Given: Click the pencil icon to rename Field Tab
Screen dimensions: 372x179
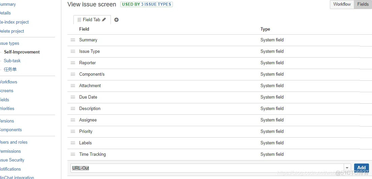Looking at the screenshot, I should pos(104,20).
